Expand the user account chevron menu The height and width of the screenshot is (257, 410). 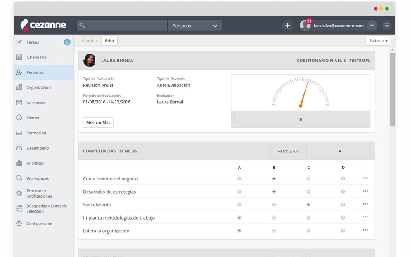pyautogui.click(x=372, y=26)
